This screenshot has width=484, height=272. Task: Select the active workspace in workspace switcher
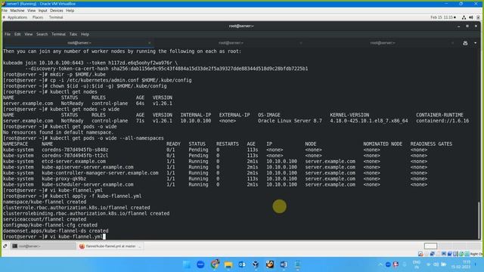pyautogui.click(x=430, y=246)
